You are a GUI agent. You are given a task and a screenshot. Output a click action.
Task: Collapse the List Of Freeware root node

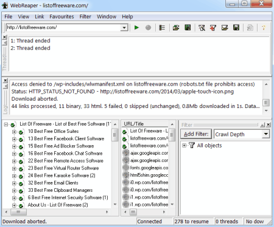pyautogui.click(x=6, y=124)
